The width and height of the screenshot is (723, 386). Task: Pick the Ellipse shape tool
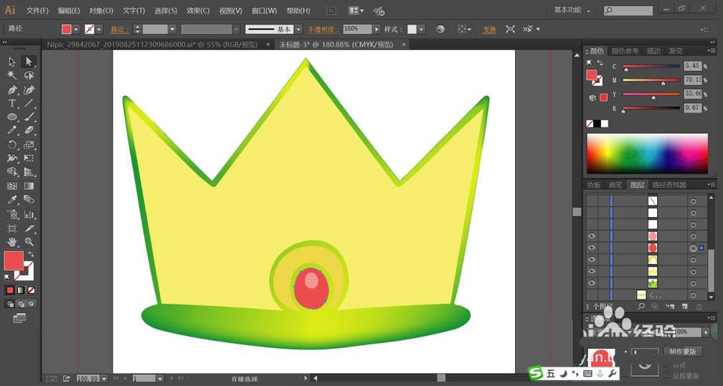click(x=12, y=117)
